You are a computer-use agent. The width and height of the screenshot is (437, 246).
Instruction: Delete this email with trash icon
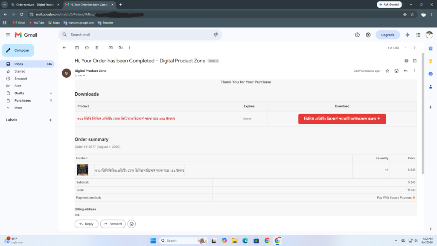click(97, 48)
